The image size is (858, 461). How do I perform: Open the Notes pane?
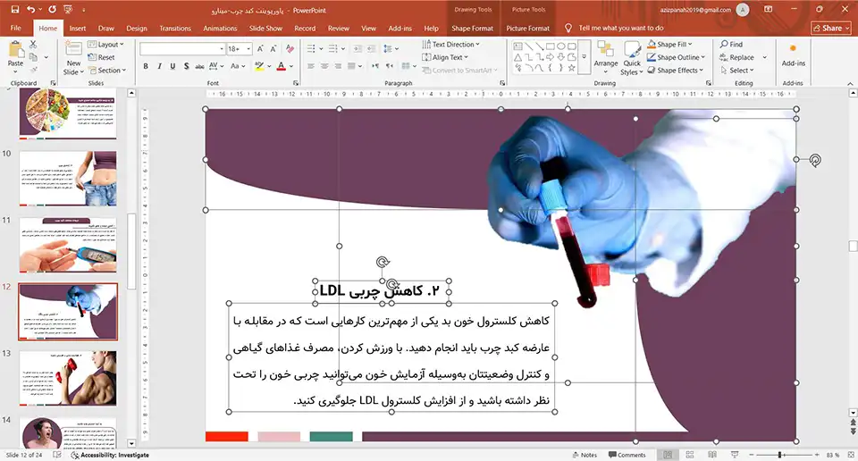coord(585,455)
